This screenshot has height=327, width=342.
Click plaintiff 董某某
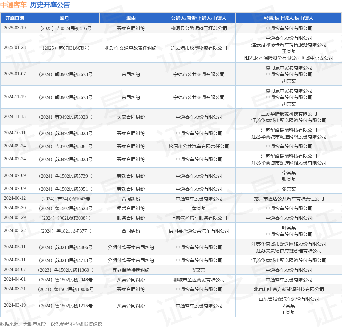pos(199,208)
